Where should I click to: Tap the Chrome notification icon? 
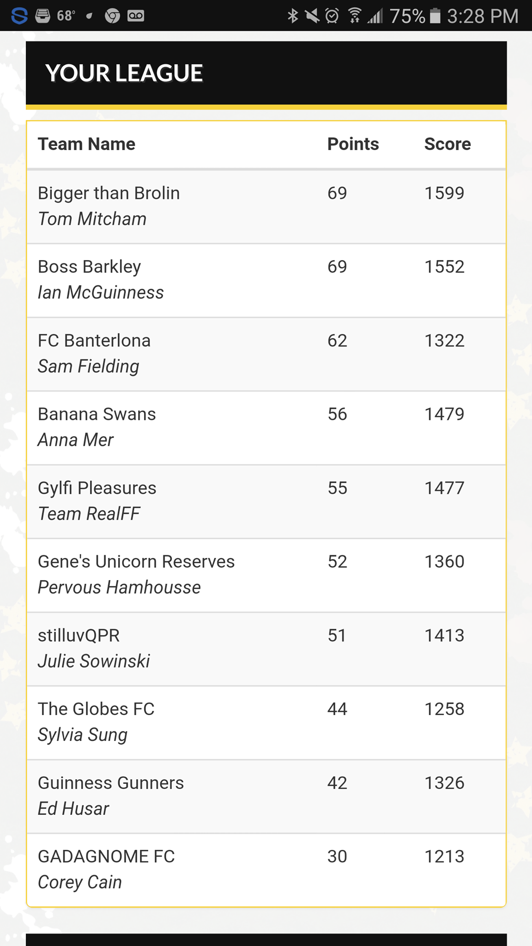[x=112, y=16]
